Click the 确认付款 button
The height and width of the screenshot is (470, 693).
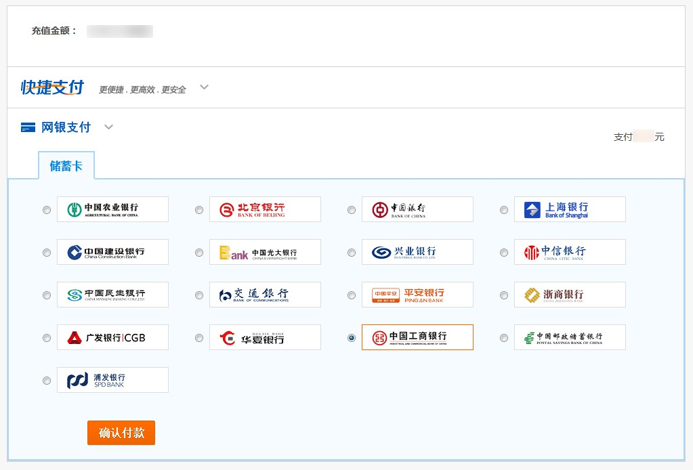coord(121,433)
